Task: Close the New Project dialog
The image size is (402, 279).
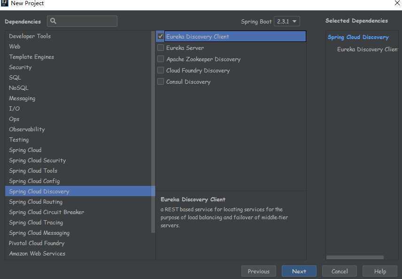Action: (x=397, y=3)
